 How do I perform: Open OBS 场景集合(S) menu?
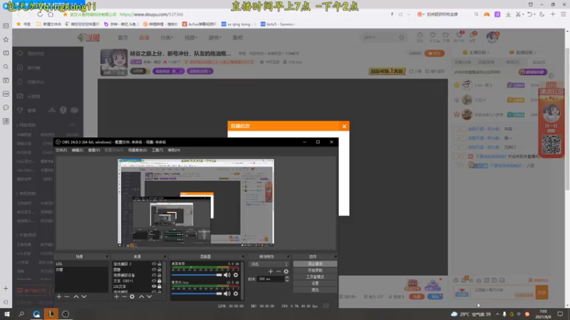(138, 150)
